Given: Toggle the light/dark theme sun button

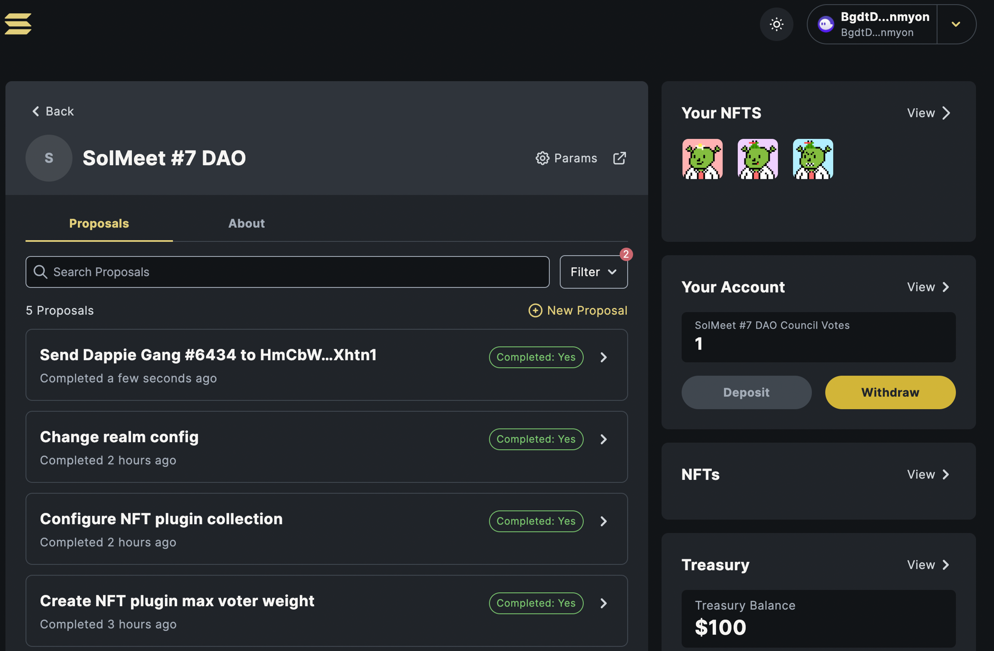Looking at the screenshot, I should tap(776, 24).
